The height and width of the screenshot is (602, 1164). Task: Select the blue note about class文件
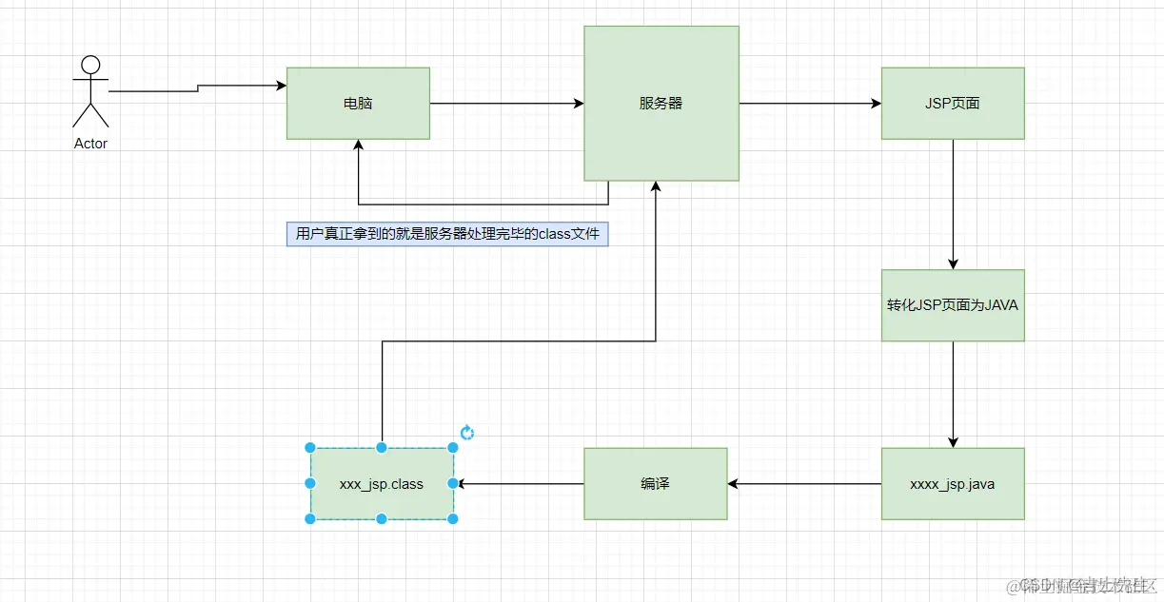pos(447,234)
